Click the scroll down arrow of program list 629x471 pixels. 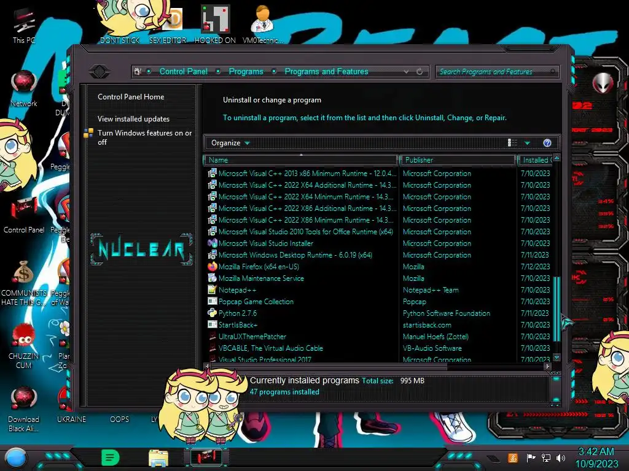coord(557,357)
